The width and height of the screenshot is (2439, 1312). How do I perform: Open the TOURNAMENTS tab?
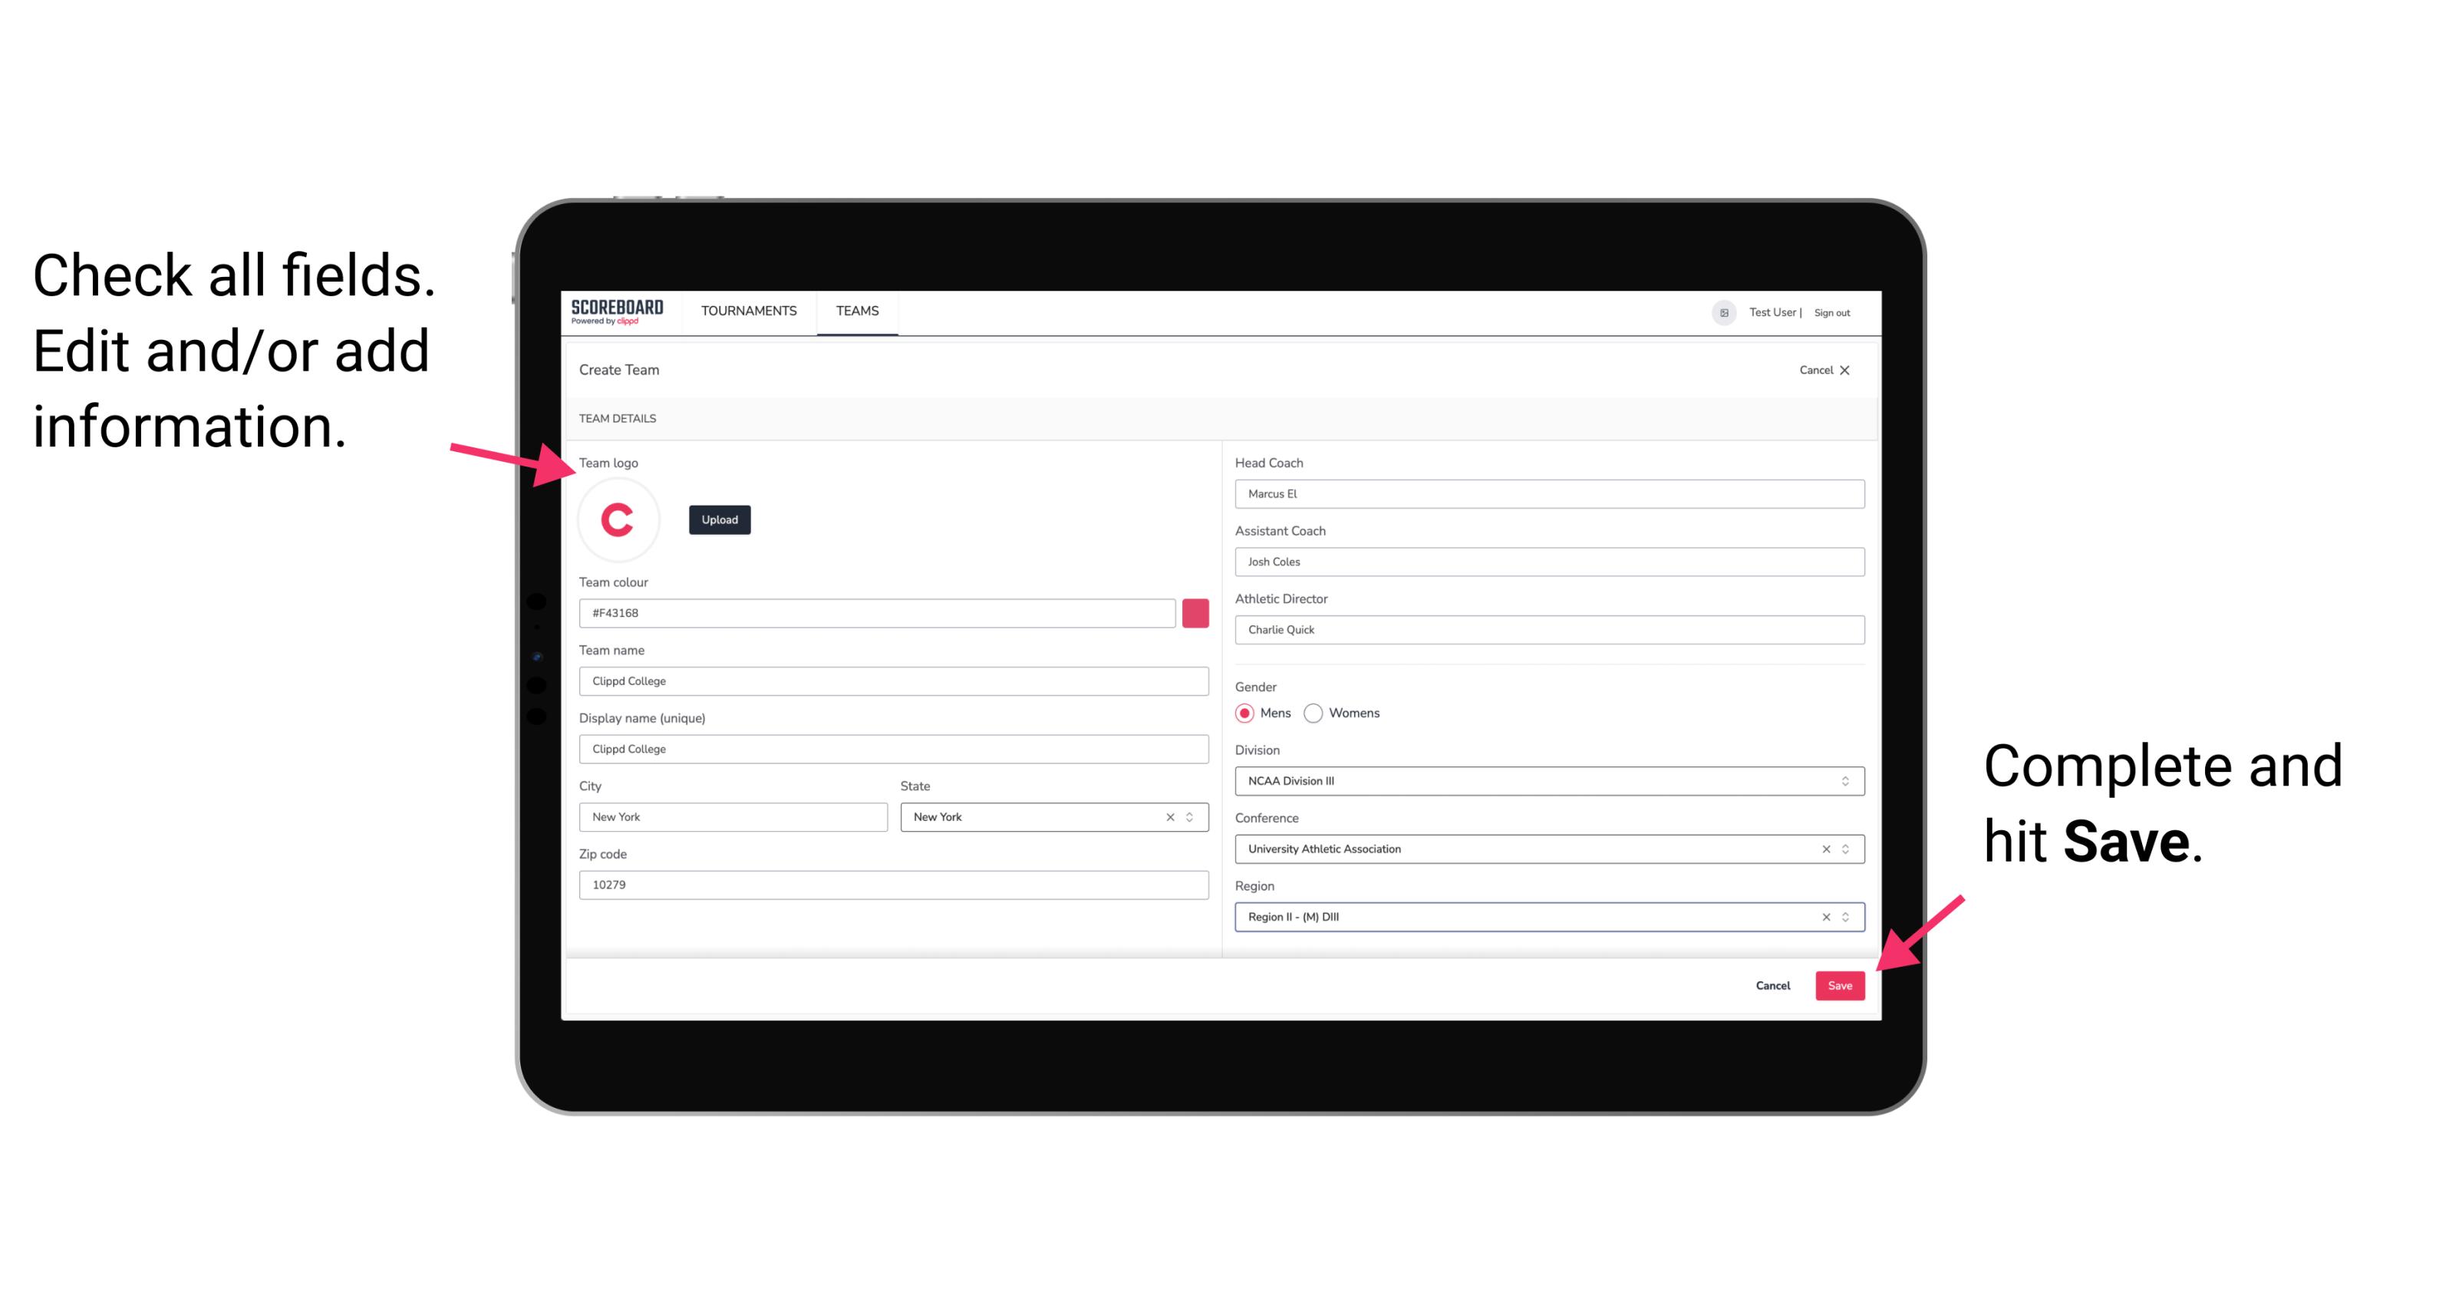tap(748, 312)
